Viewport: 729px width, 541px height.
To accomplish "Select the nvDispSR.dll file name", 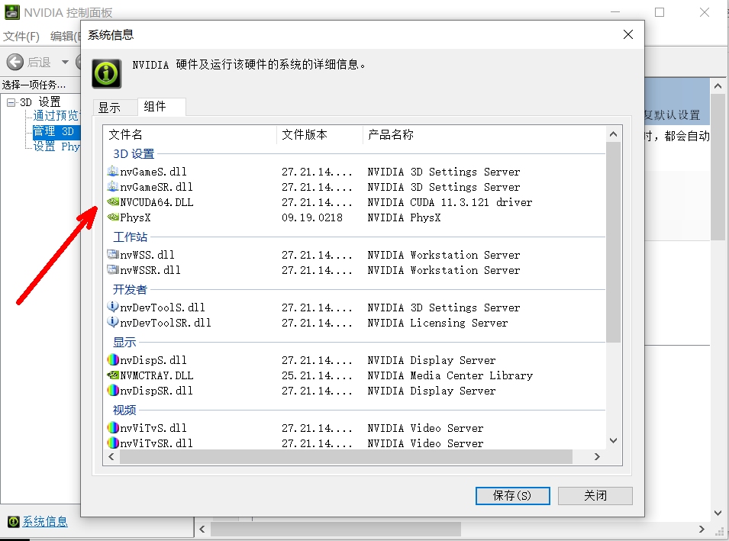I will pos(156,391).
